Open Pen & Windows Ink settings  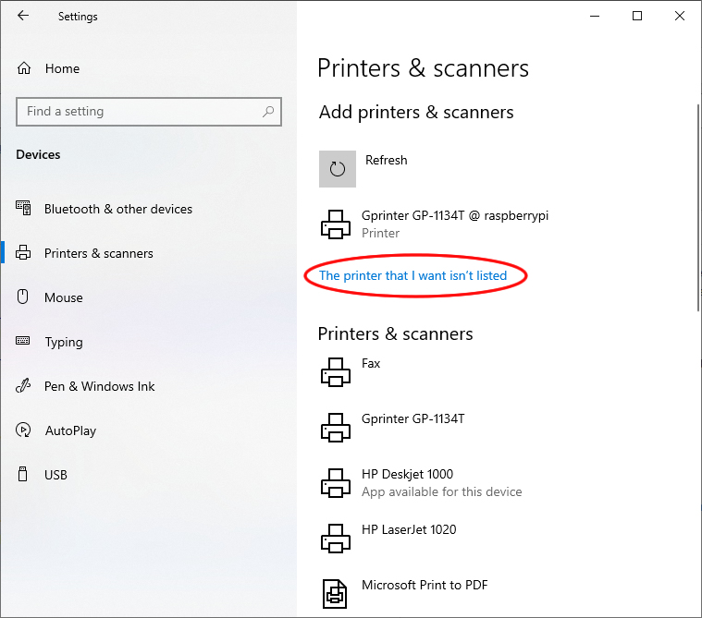pos(99,386)
